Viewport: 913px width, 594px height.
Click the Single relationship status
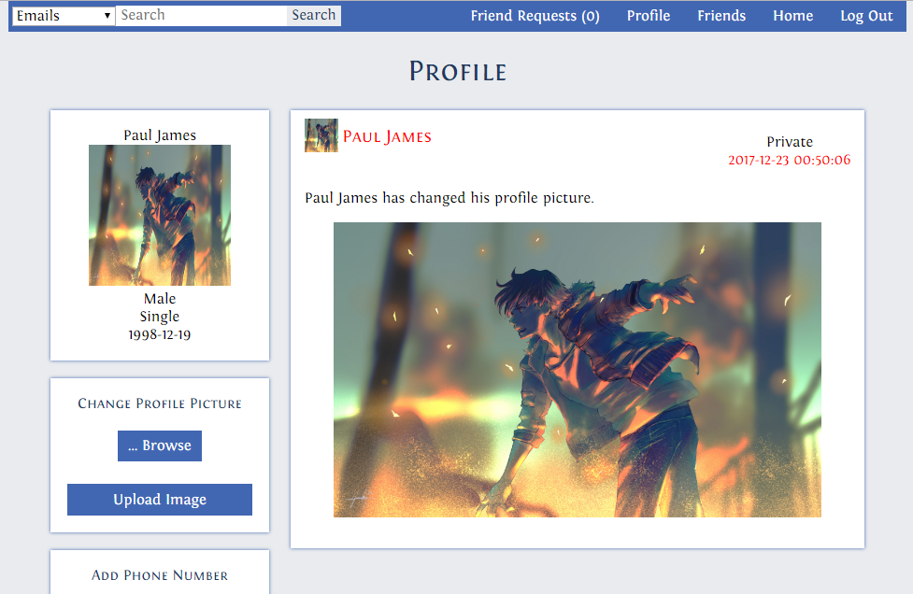click(x=160, y=317)
